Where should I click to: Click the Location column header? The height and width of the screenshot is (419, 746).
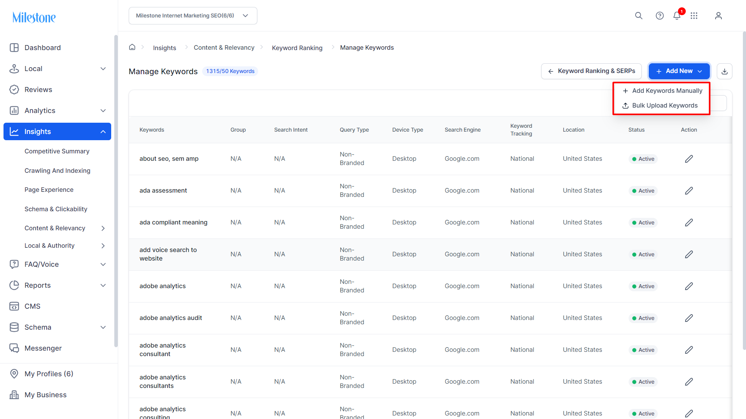(573, 130)
